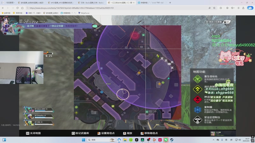Screen dimensions: 255x143
Task: Toggle the 英 input language indicator
Action: click(226, 140)
